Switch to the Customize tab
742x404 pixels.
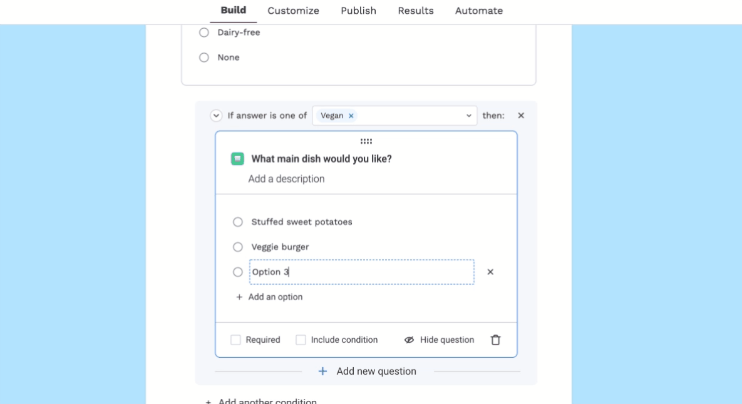294,11
